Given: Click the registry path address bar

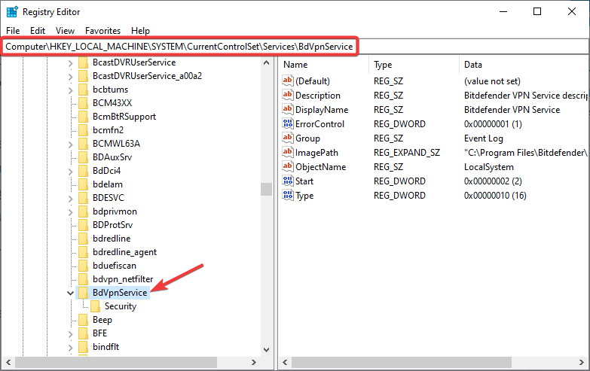Looking at the screenshot, I should pos(295,47).
